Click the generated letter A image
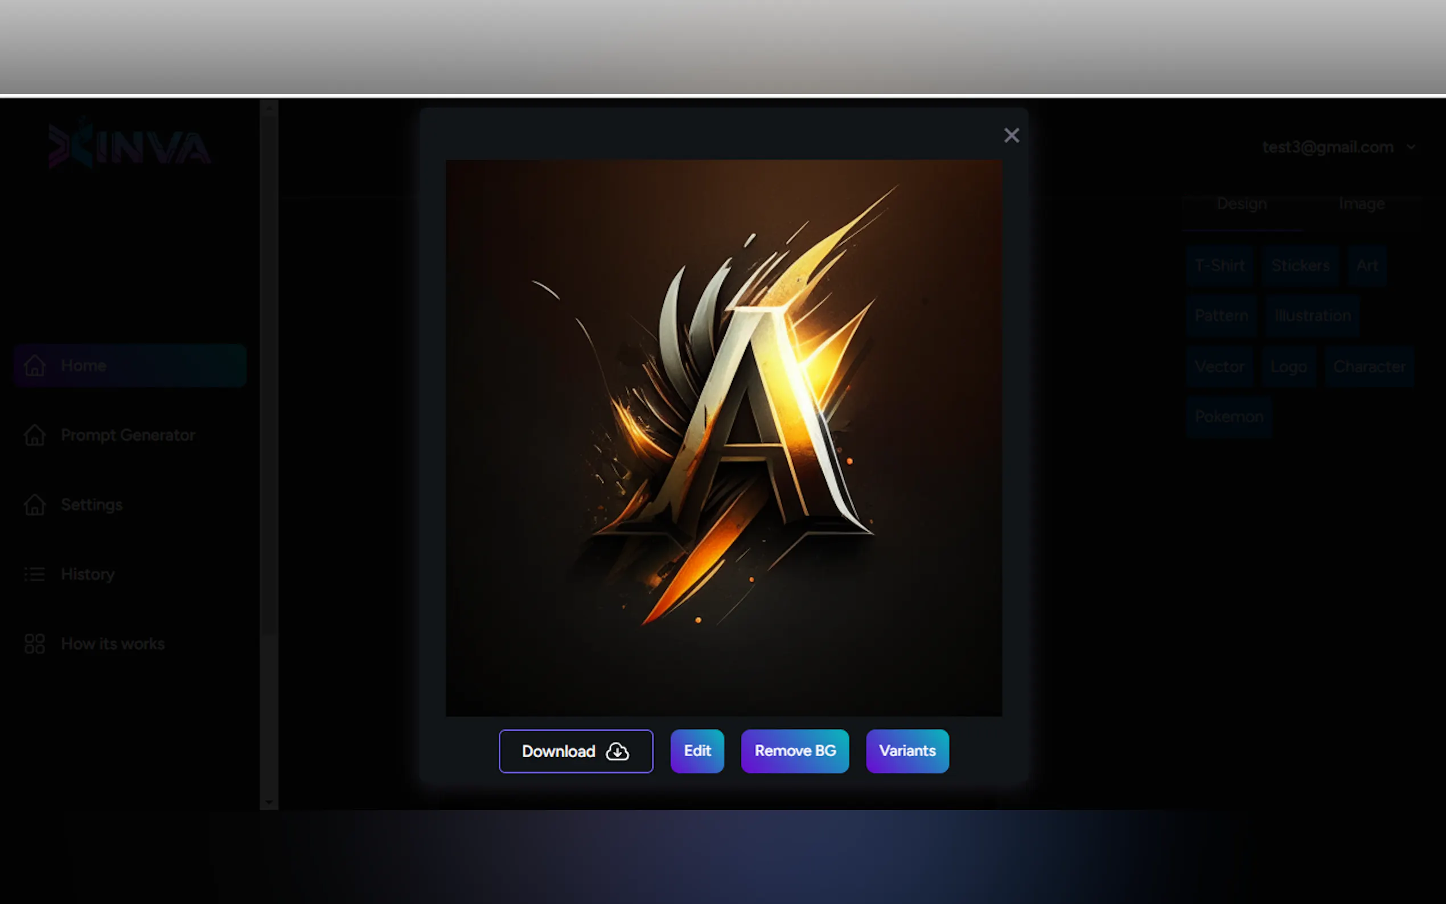 pos(724,438)
